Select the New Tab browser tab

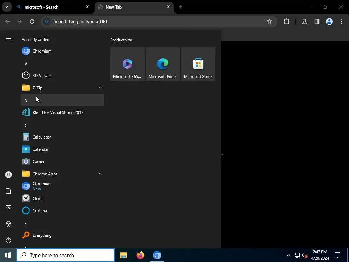pyautogui.click(x=134, y=7)
